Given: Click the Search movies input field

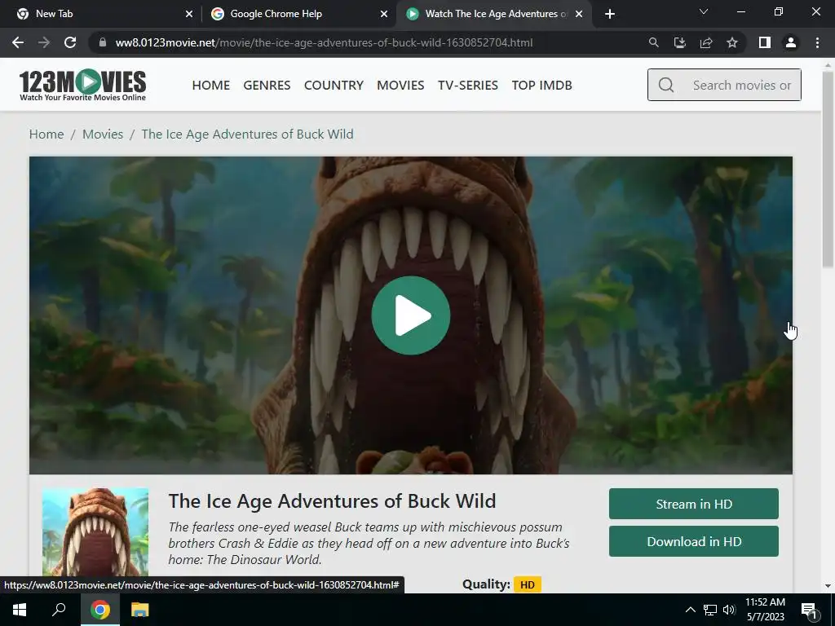Looking at the screenshot, I should (724, 85).
